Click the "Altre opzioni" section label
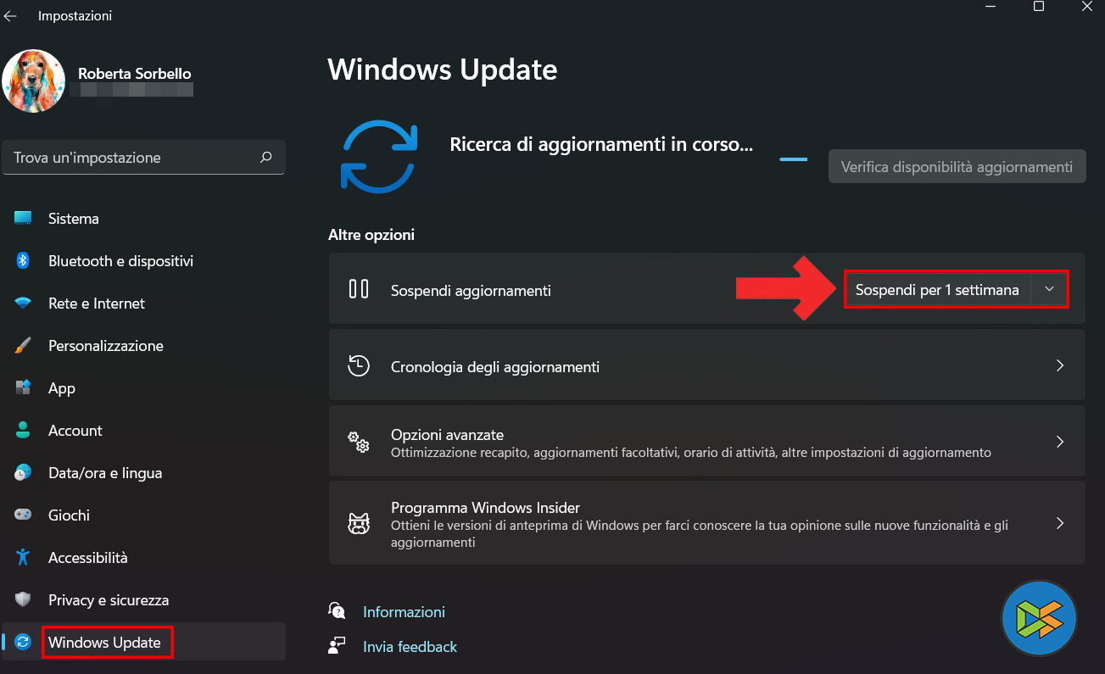The image size is (1105, 674). click(371, 235)
